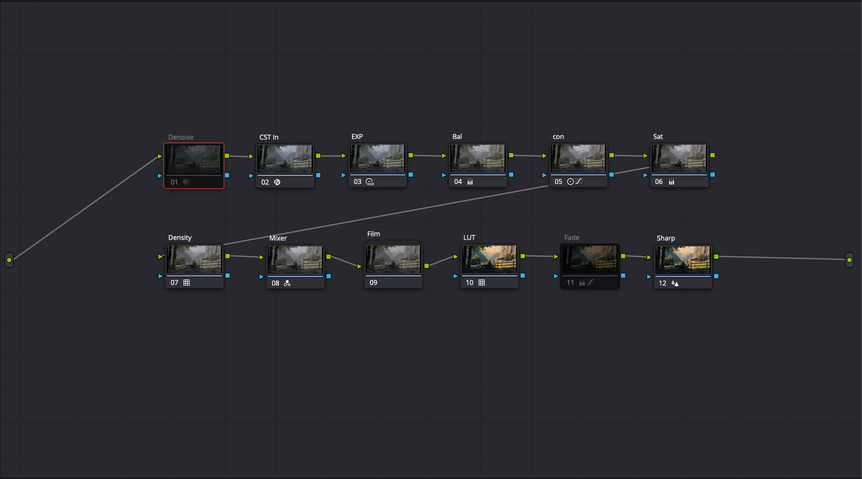Screen dimensions: 862x479
Task: Click the source input circle on left edge
Action: [9, 260]
